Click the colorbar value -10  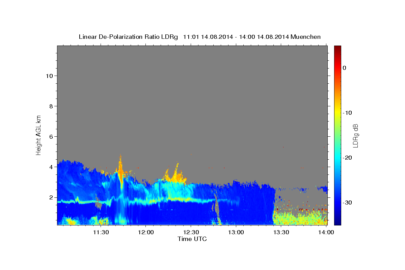click(x=347, y=113)
